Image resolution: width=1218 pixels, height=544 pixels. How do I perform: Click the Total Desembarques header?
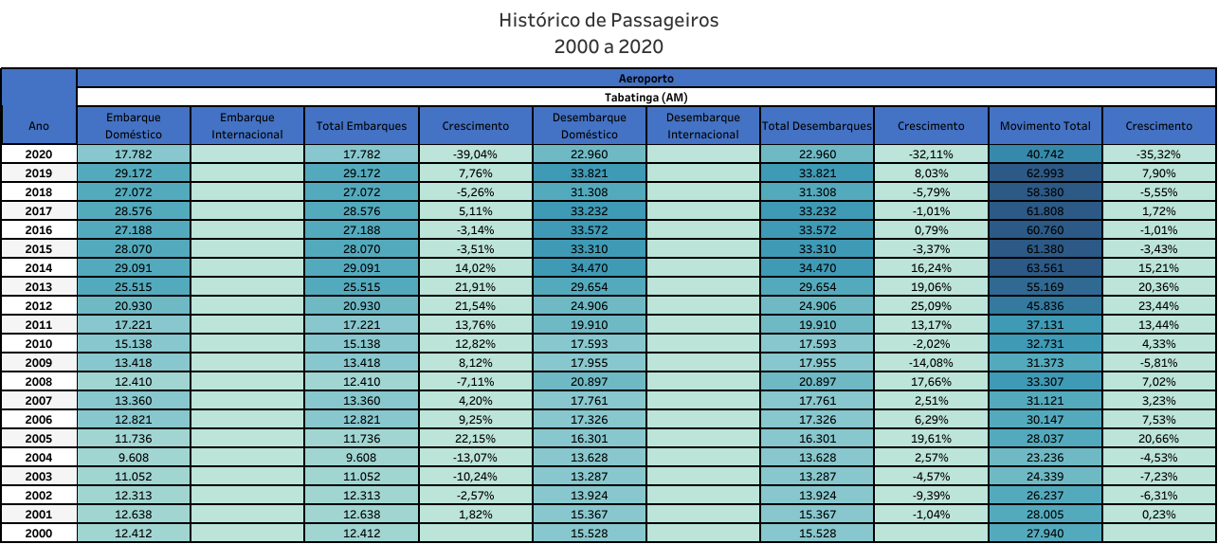tap(816, 125)
